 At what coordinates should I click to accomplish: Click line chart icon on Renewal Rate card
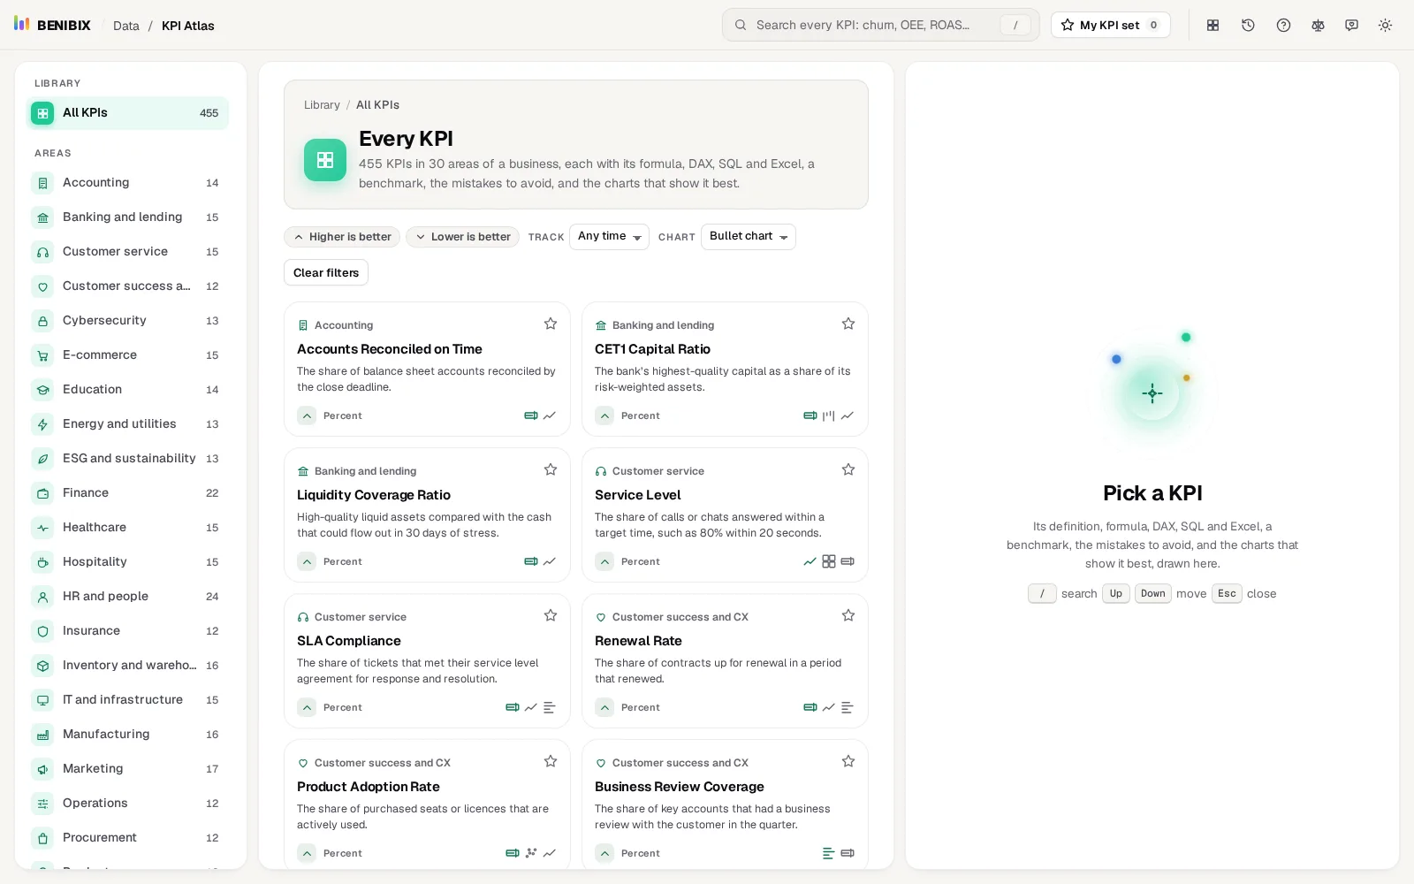[x=829, y=707]
